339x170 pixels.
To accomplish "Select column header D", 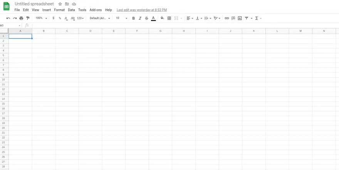I will pos(90,31).
